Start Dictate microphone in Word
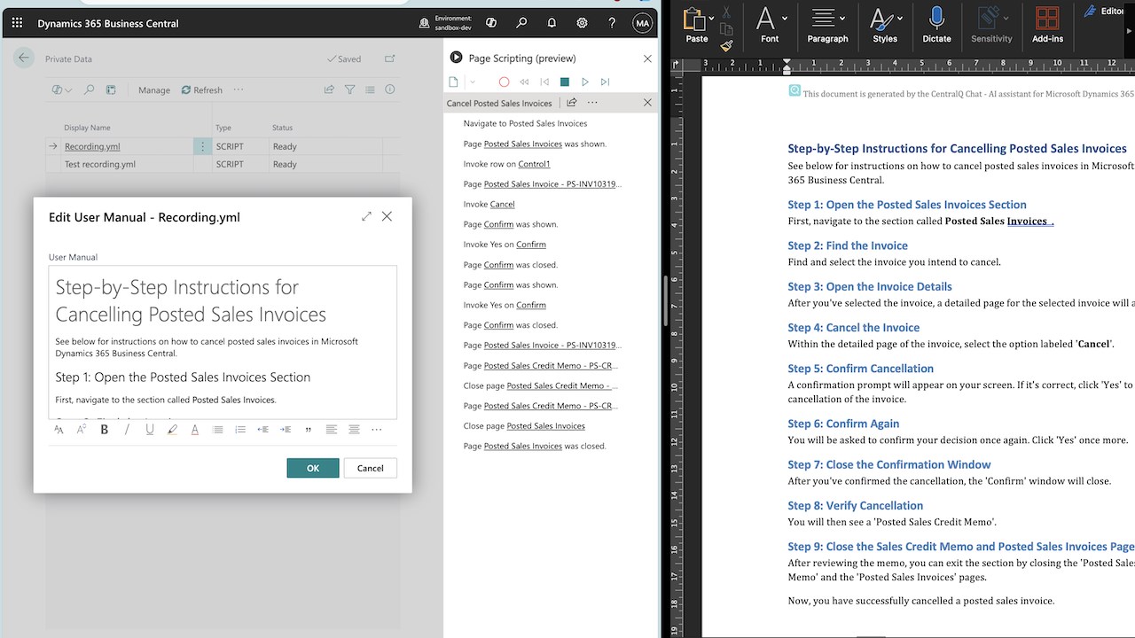1135x638 pixels. pyautogui.click(x=936, y=25)
